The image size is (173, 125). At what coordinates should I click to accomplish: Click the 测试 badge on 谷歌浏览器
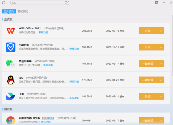[x=45, y=118]
